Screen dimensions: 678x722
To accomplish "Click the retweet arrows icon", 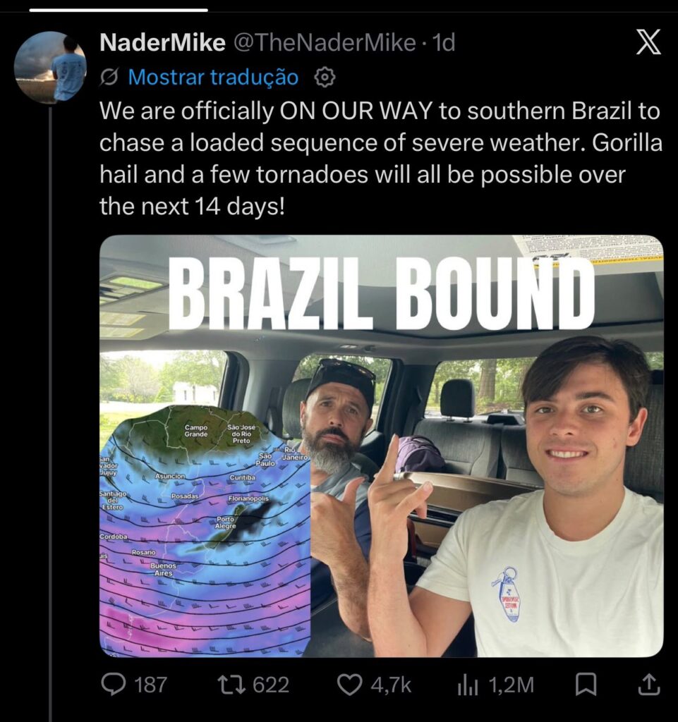I will pos(233,685).
